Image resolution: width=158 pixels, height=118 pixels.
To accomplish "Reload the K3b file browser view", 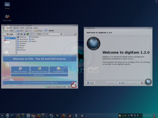I will 28,34.
